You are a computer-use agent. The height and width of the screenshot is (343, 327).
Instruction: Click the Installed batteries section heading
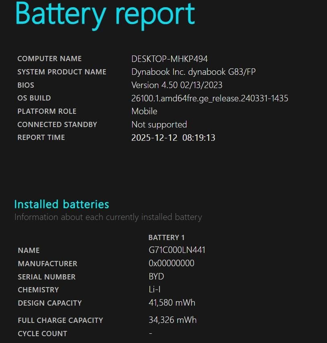coord(61,204)
